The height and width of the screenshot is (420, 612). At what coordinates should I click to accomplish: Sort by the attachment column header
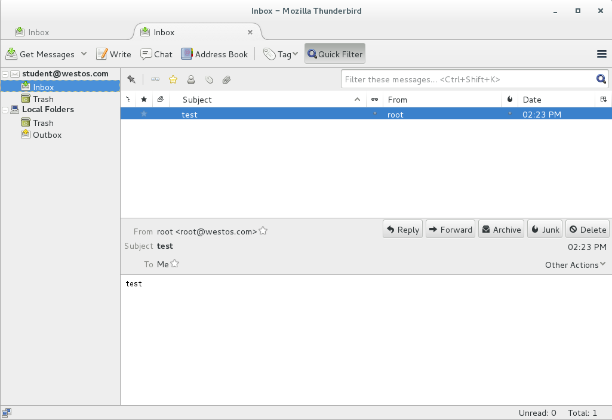[x=161, y=100]
